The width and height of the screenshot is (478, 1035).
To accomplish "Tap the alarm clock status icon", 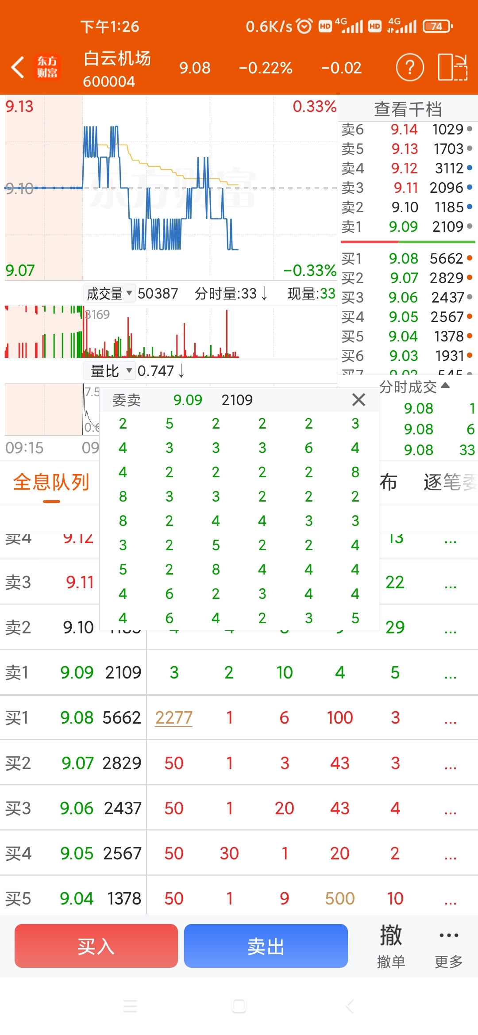I will 304,26.
